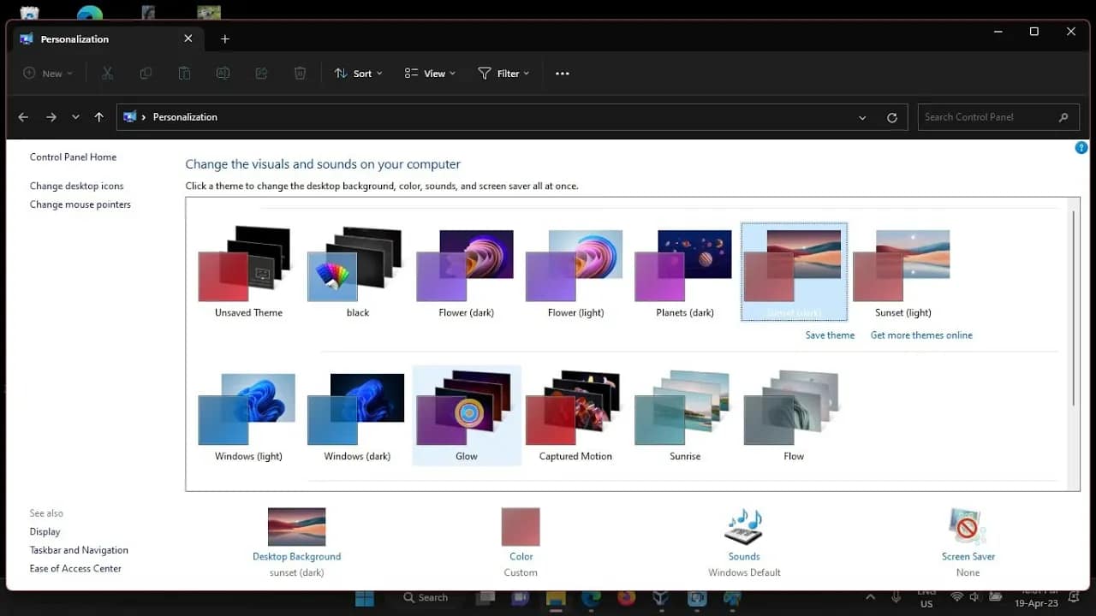Open the Sort dropdown
This screenshot has width=1096, height=616.
(358, 73)
